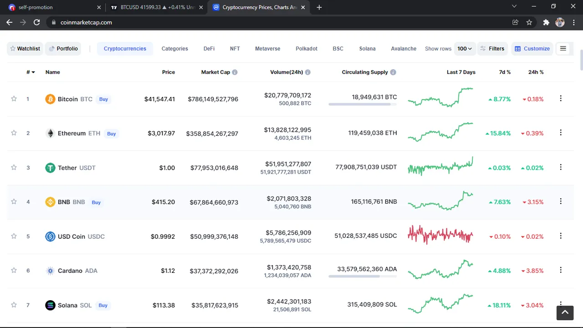
Task: Open Chrome profile avatar
Action: coord(560,22)
